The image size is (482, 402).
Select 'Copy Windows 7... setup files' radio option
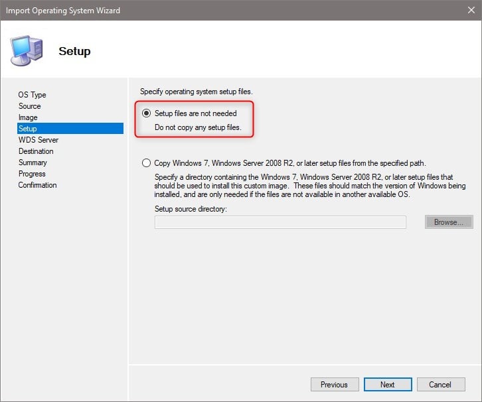[x=146, y=163]
